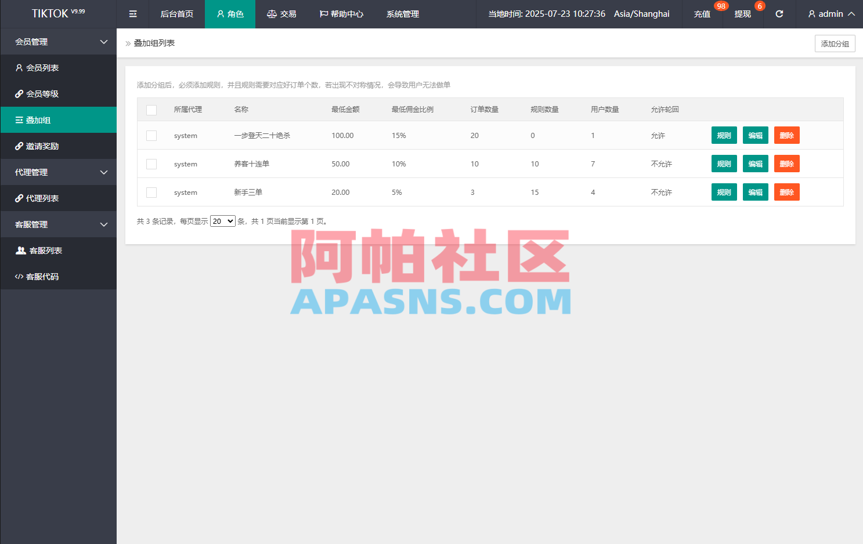The image size is (863, 544).
Task: Click the 叠加组列表 breadcrumb title
Action: point(154,43)
